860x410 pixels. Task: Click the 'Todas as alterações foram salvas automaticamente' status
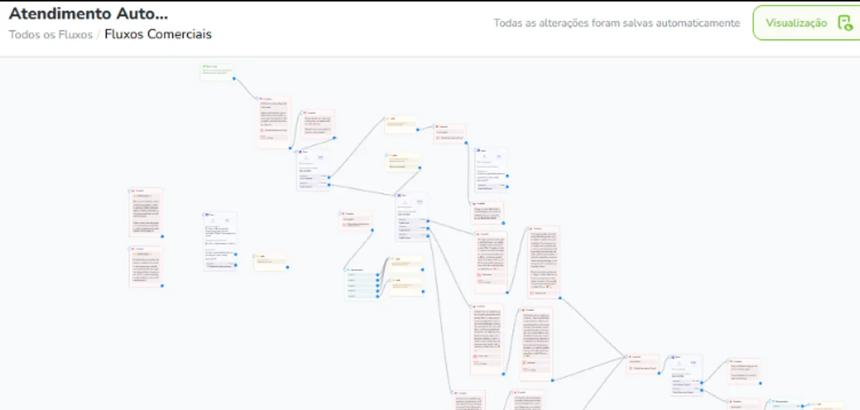point(616,23)
